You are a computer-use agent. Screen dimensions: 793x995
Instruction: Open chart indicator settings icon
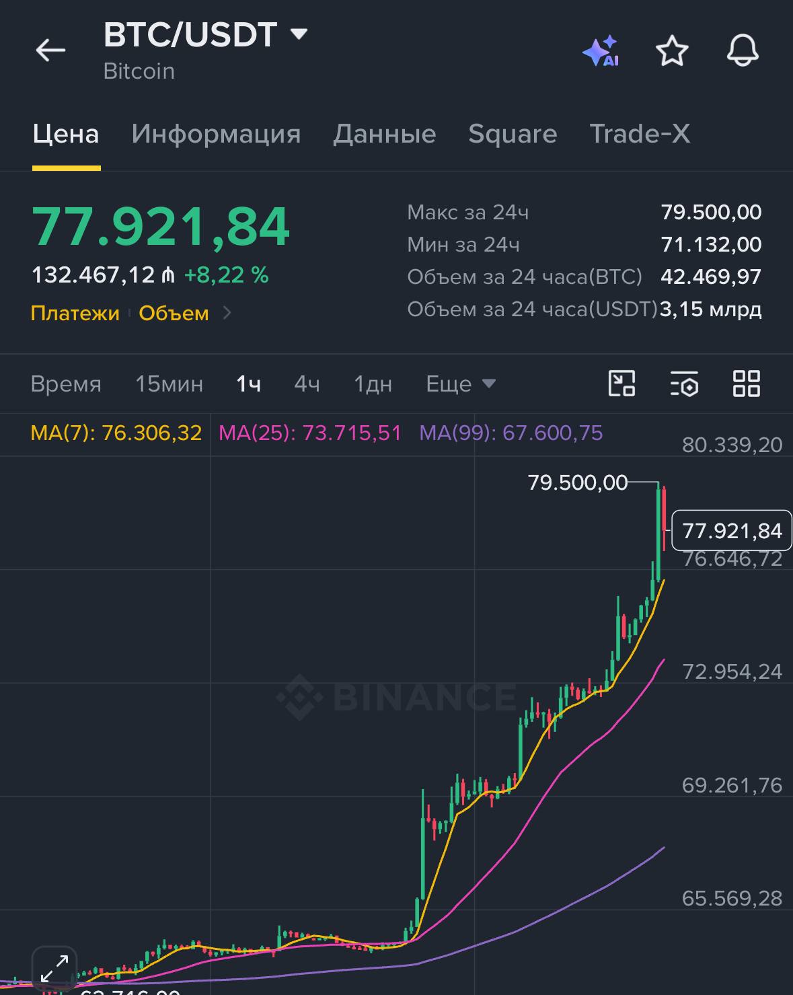[x=684, y=383]
